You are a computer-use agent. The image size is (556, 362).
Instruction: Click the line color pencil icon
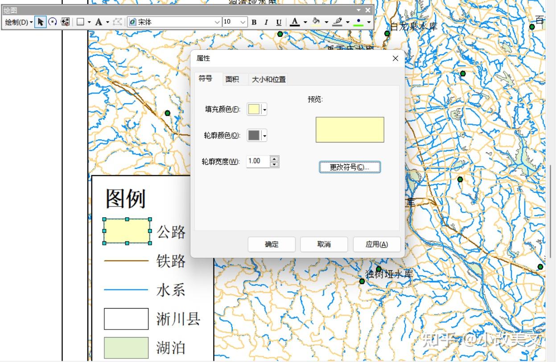click(337, 21)
